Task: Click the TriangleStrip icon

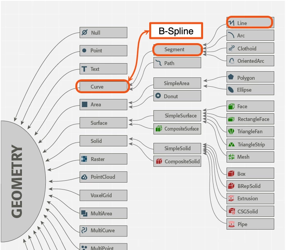Action: pos(232,144)
